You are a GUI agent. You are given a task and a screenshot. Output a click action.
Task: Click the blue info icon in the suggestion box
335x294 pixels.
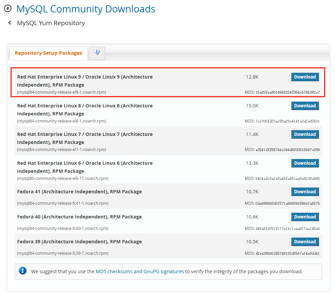click(22, 271)
